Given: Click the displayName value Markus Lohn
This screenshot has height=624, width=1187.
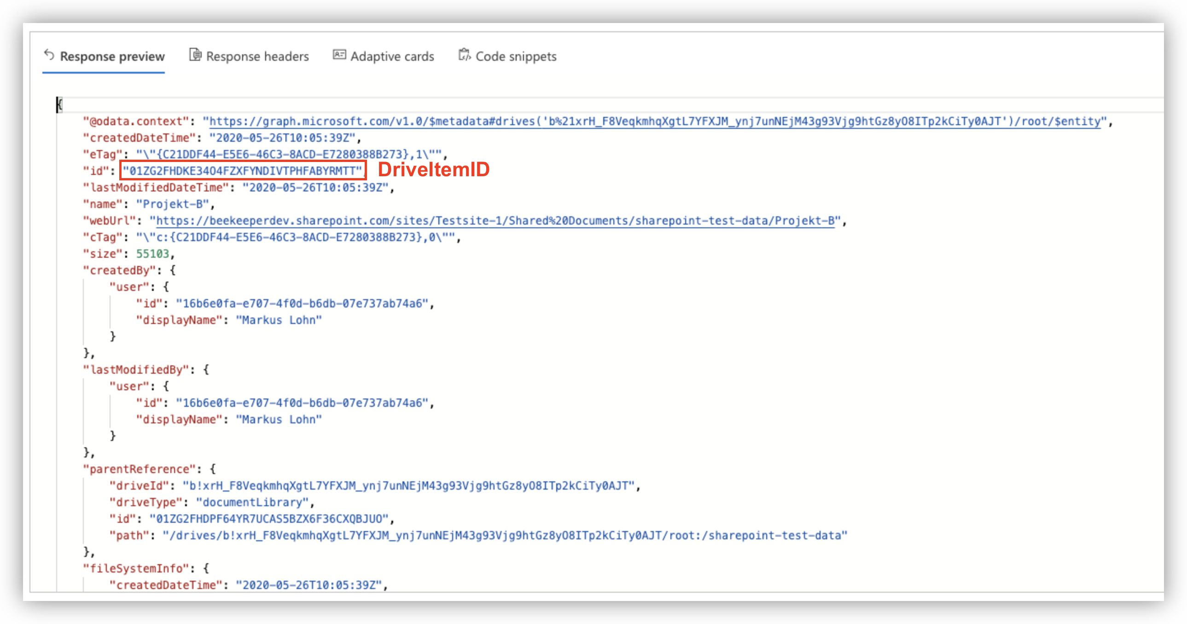Looking at the screenshot, I should 279,320.
